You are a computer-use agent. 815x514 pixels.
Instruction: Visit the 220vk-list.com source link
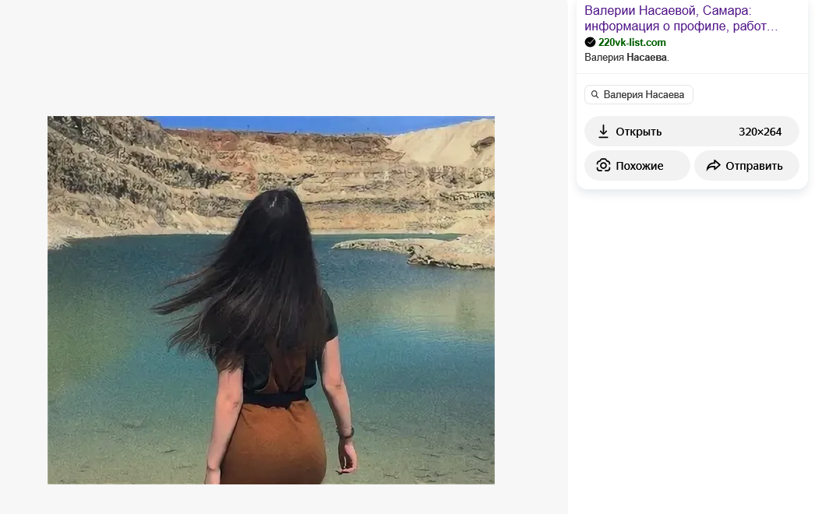pyautogui.click(x=632, y=42)
